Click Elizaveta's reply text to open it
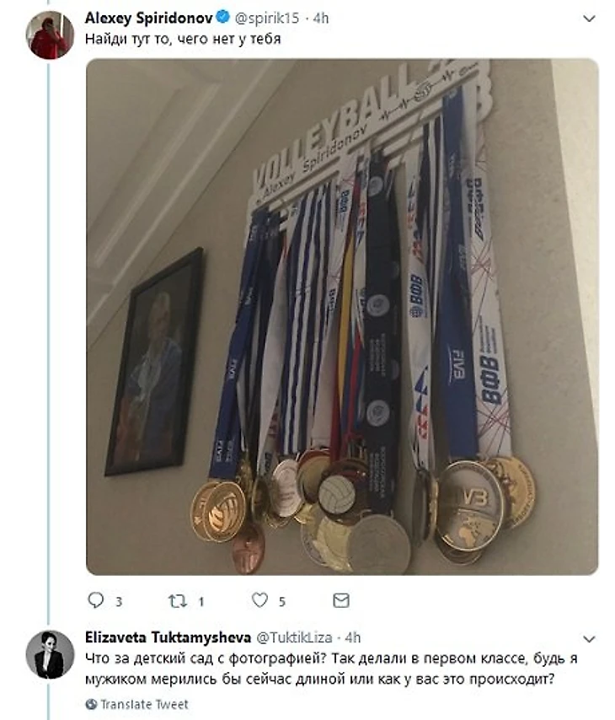 (x=331, y=669)
